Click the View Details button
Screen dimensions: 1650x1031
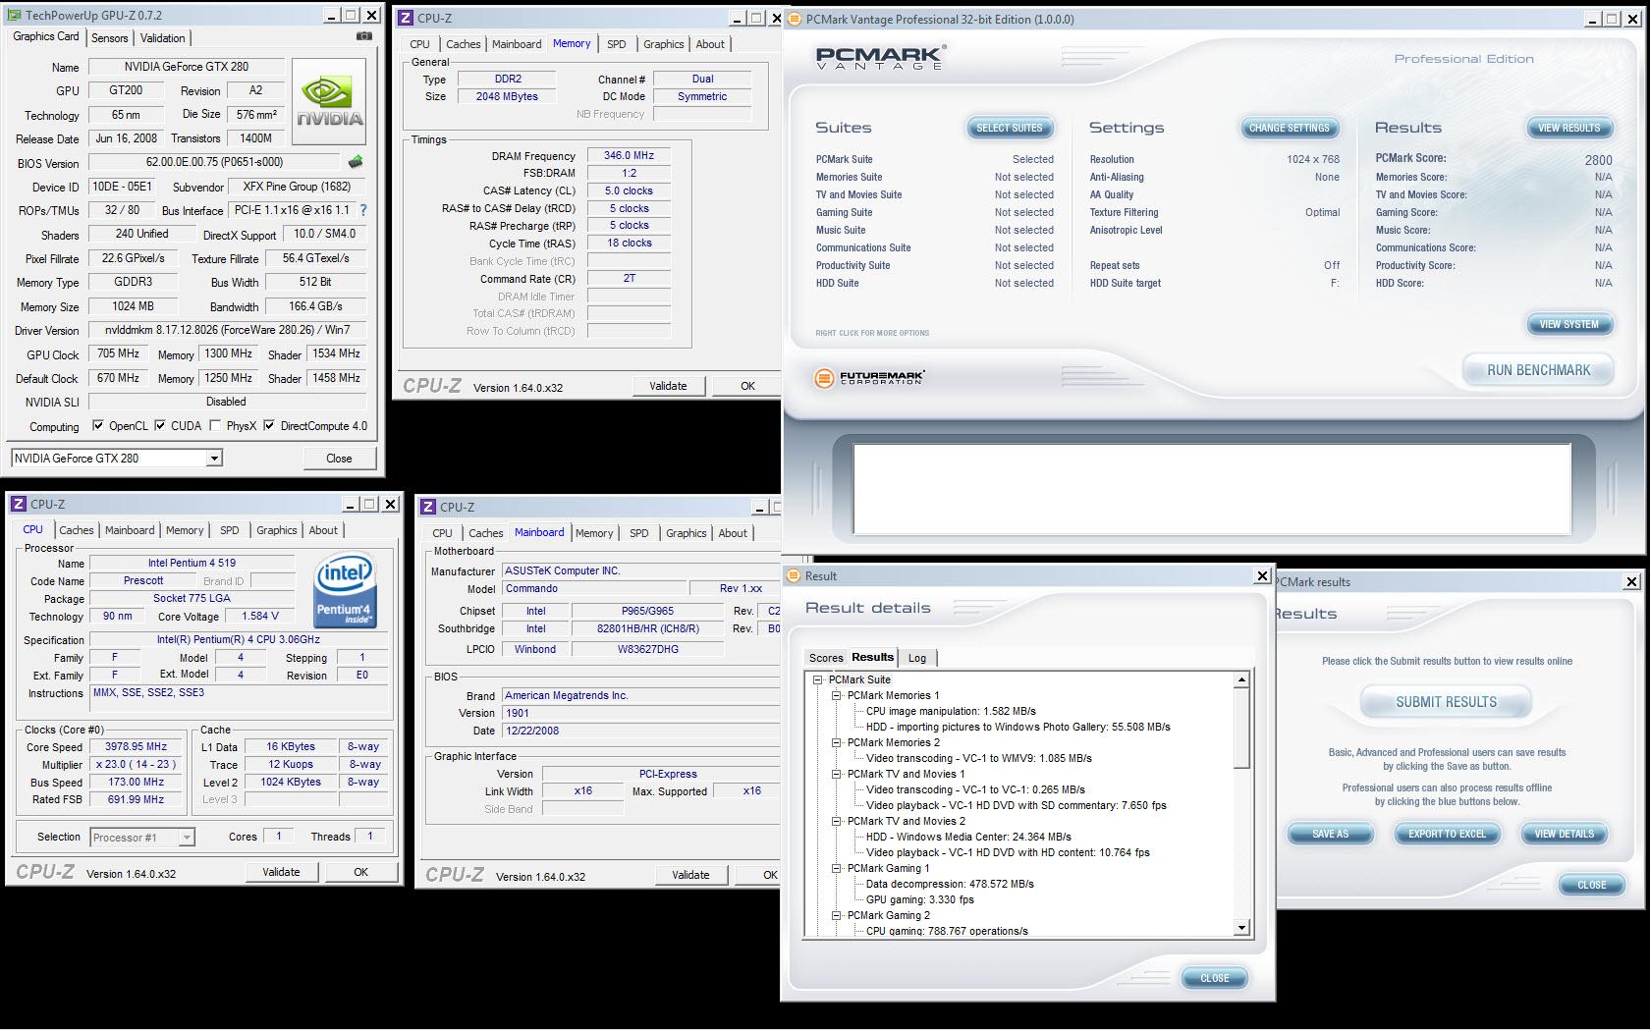pos(1564,834)
